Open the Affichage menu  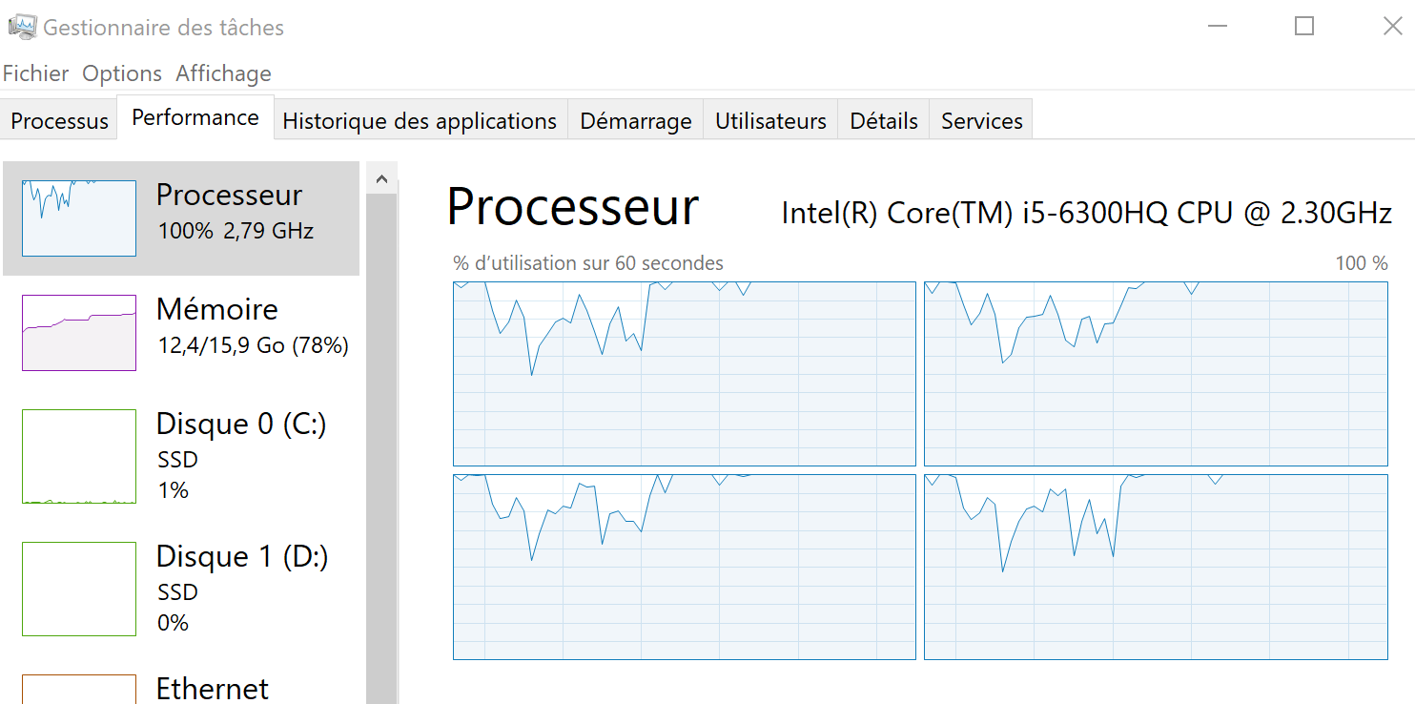pyautogui.click(x=222, y=72)
